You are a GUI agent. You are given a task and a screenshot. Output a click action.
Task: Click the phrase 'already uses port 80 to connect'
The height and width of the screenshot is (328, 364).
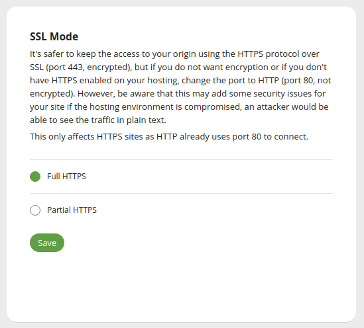(244, 137)
